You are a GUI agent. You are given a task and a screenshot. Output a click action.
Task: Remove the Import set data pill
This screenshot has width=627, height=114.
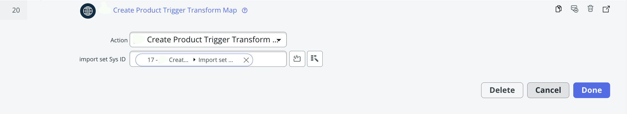click(x=246, y=60)
